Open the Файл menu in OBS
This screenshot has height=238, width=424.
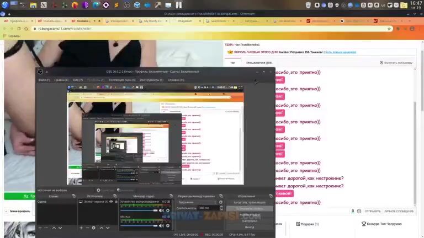(44, 80)
